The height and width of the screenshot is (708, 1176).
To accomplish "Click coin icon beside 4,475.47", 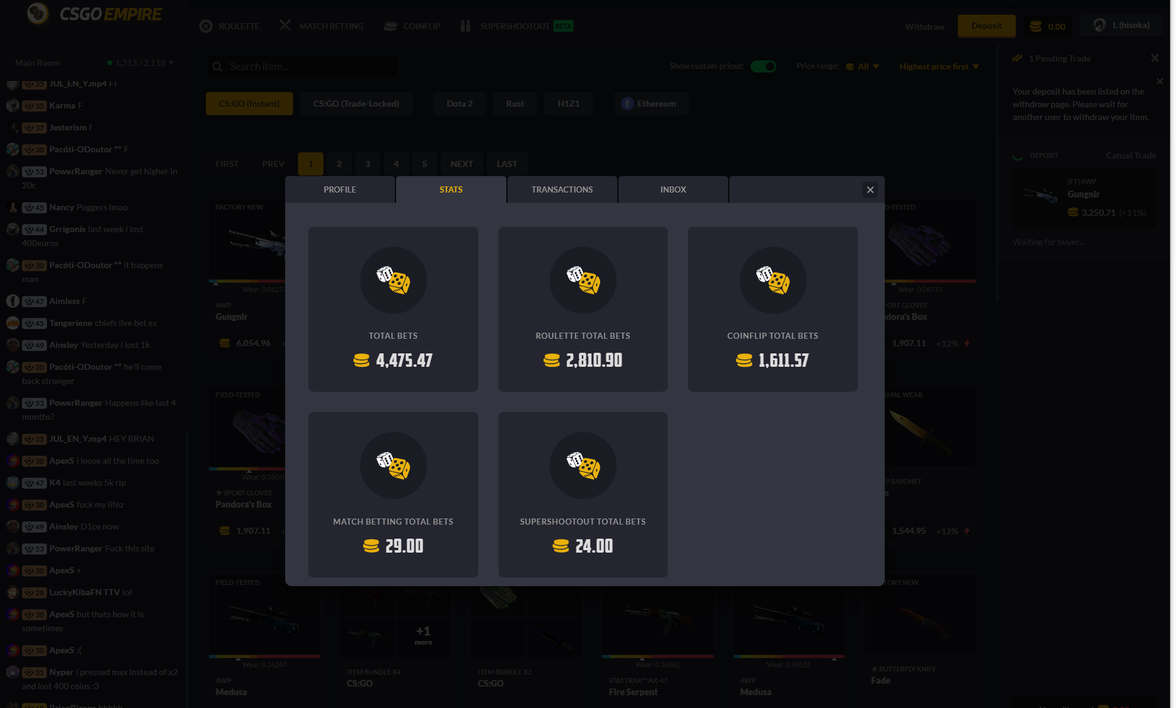I will pos(361,361).
